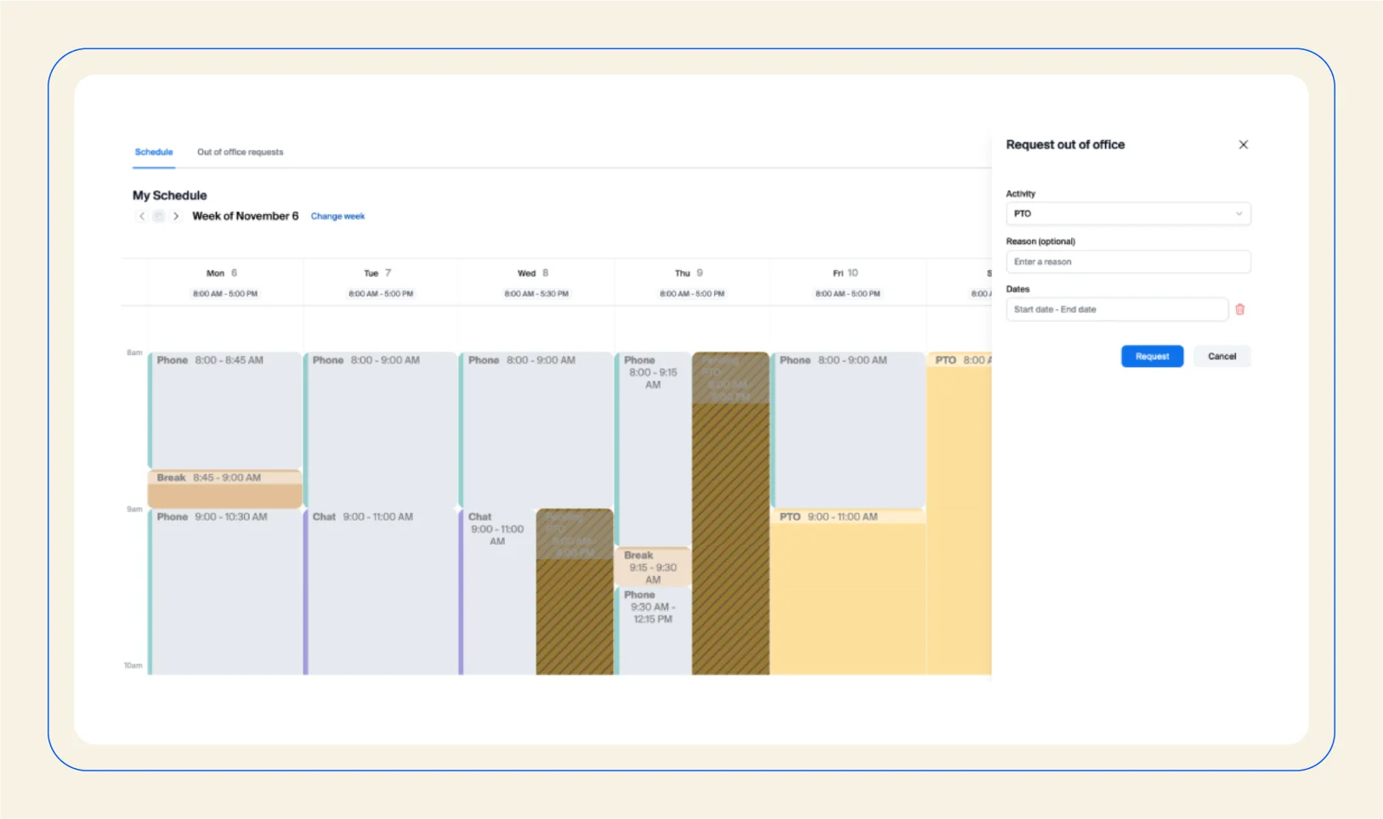
Task: Open the Start date - End date picker
Action: (x=1116, y=309)
